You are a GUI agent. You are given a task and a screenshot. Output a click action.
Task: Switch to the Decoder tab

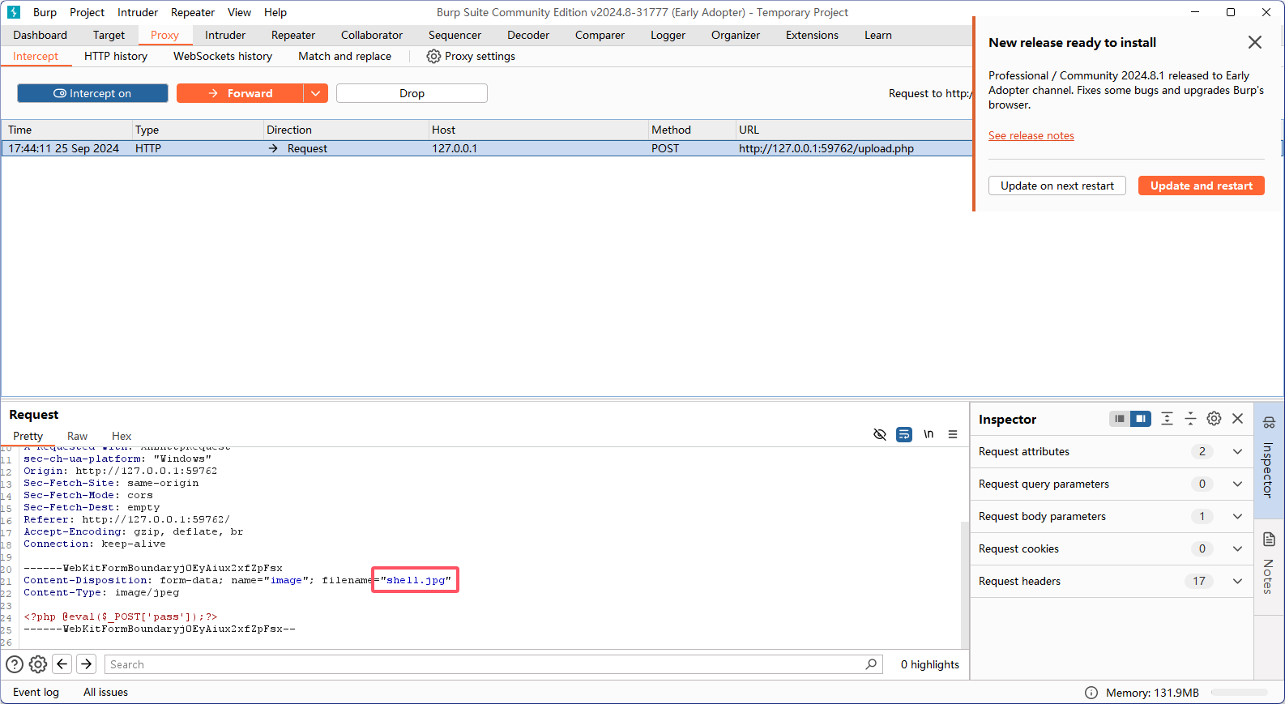coord(527,35)
